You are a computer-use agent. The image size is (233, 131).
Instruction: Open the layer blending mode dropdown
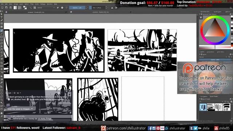(x=213, y=57)
